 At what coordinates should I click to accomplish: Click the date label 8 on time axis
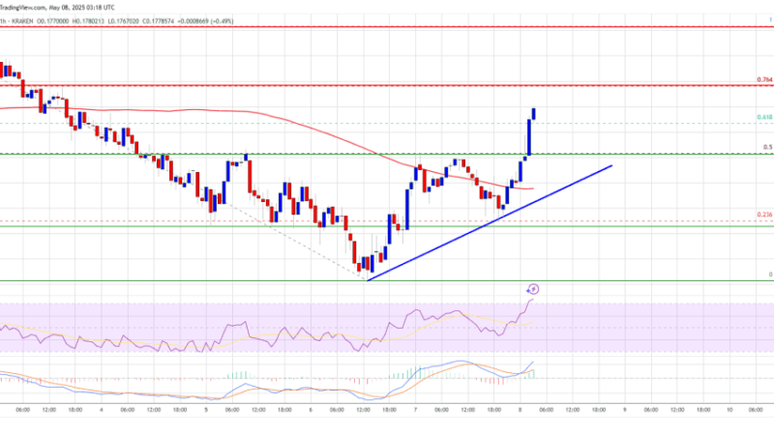click(520, 410)
